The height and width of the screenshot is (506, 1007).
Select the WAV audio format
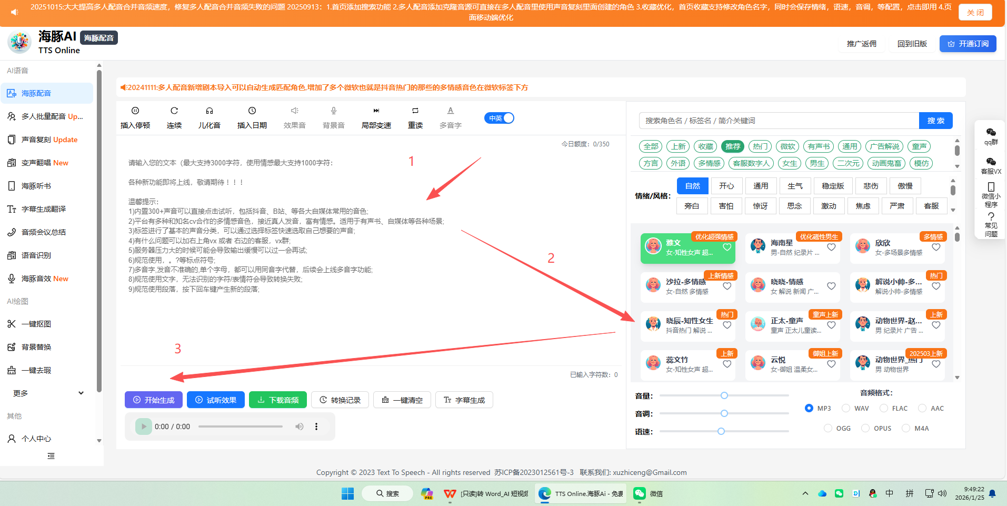[x=846, y=408]
